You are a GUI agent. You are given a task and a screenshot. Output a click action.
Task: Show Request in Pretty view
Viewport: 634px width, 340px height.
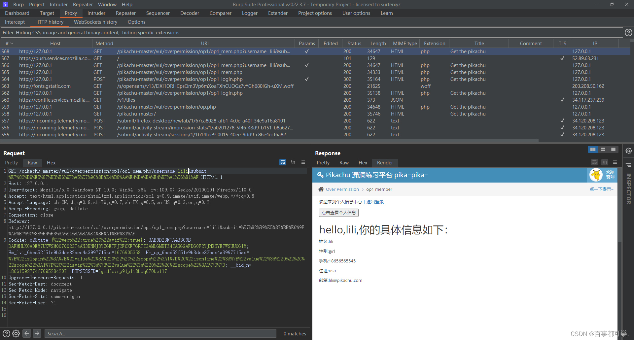(12, 163)
